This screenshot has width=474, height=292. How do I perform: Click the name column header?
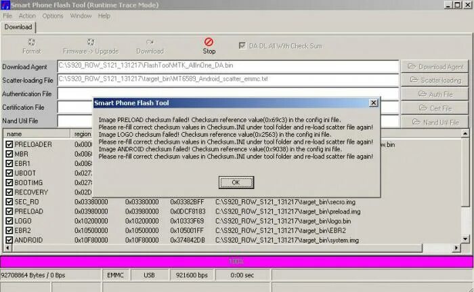[37, 133]
